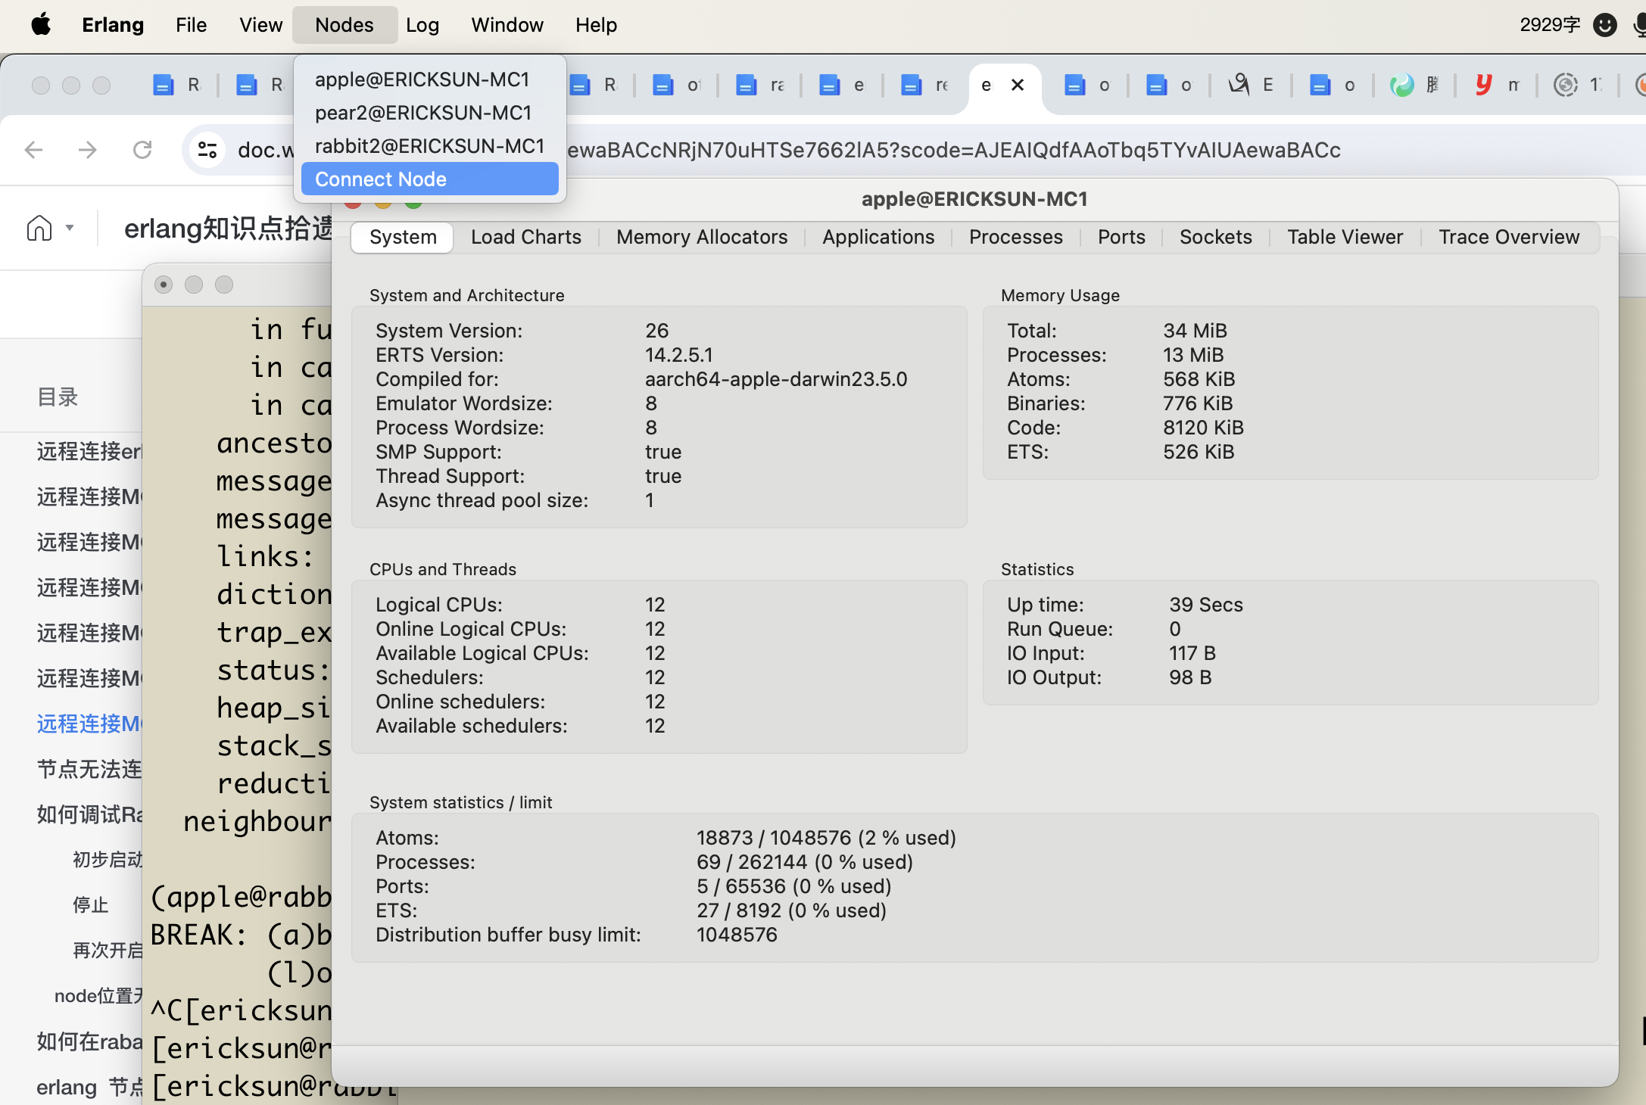
Task: Open the Help menu
Action: click(596, 25)
